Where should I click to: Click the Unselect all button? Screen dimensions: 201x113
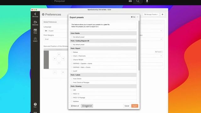coord(87,106)
